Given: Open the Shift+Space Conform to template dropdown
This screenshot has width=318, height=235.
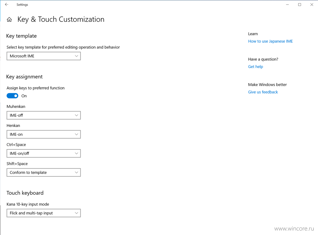Looking at the screenshot, I should (44, 172).
